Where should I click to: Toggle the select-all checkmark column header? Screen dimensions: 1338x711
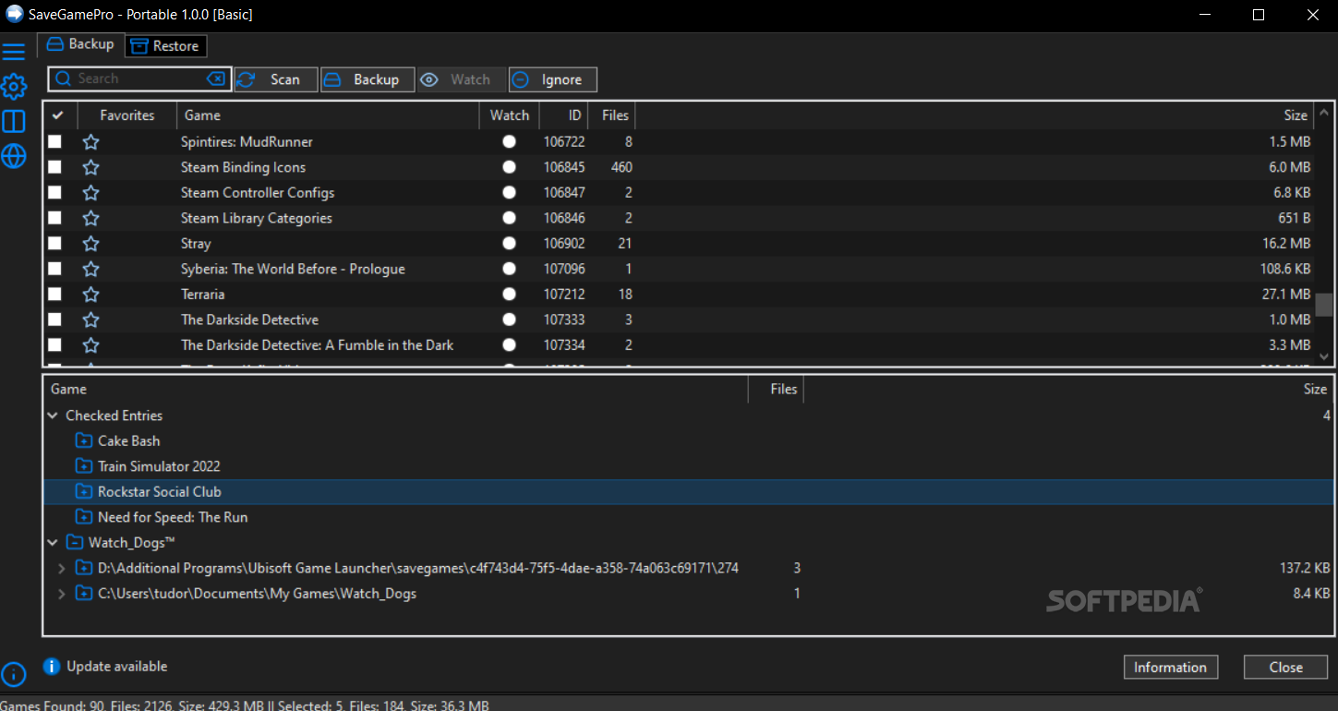point(57,115)
